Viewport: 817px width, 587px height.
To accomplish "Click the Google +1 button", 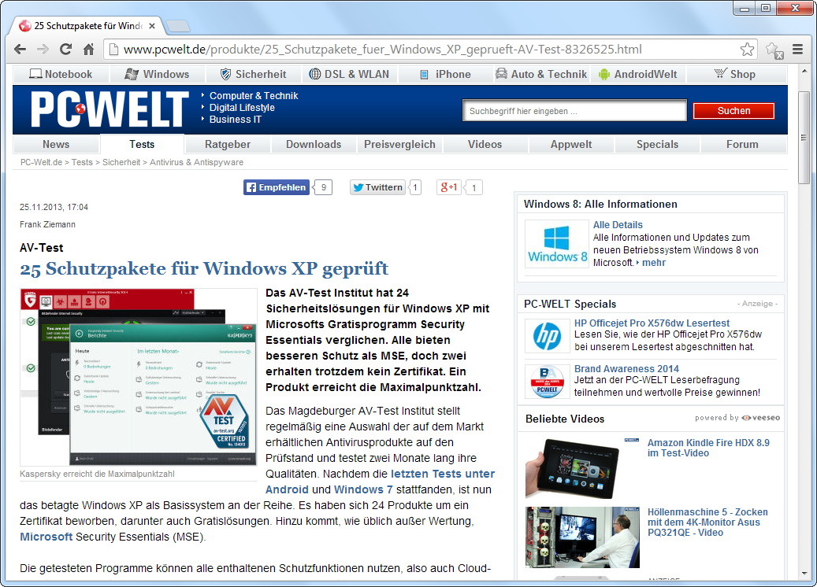I will click(x=449, y=187).
